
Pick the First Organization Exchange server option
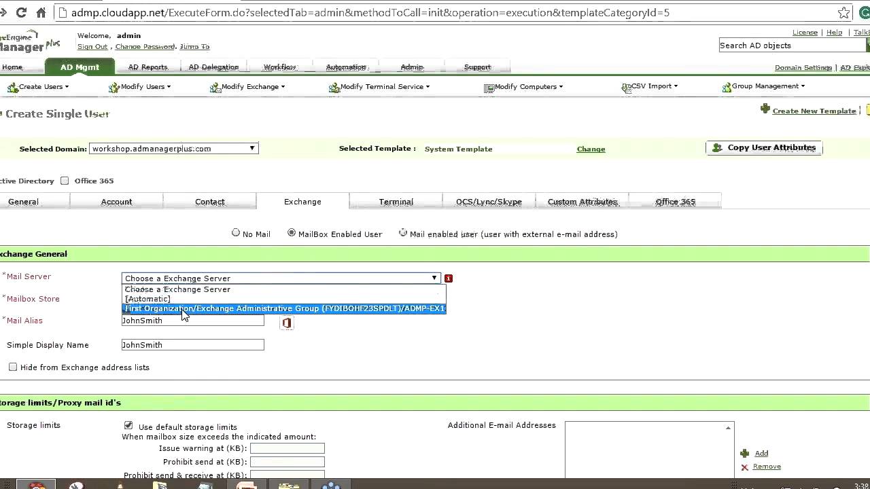pyautogui.click(x=283, y=308)
